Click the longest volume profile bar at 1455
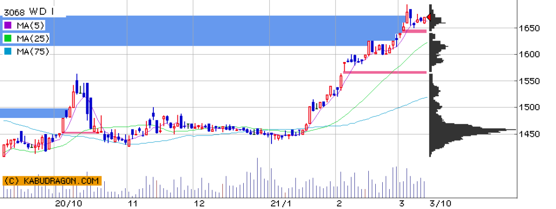Viewport: 556px width, 209px height. pos(473,130)
